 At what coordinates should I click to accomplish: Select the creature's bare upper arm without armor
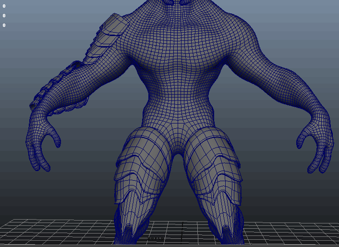tap(249, 50)
